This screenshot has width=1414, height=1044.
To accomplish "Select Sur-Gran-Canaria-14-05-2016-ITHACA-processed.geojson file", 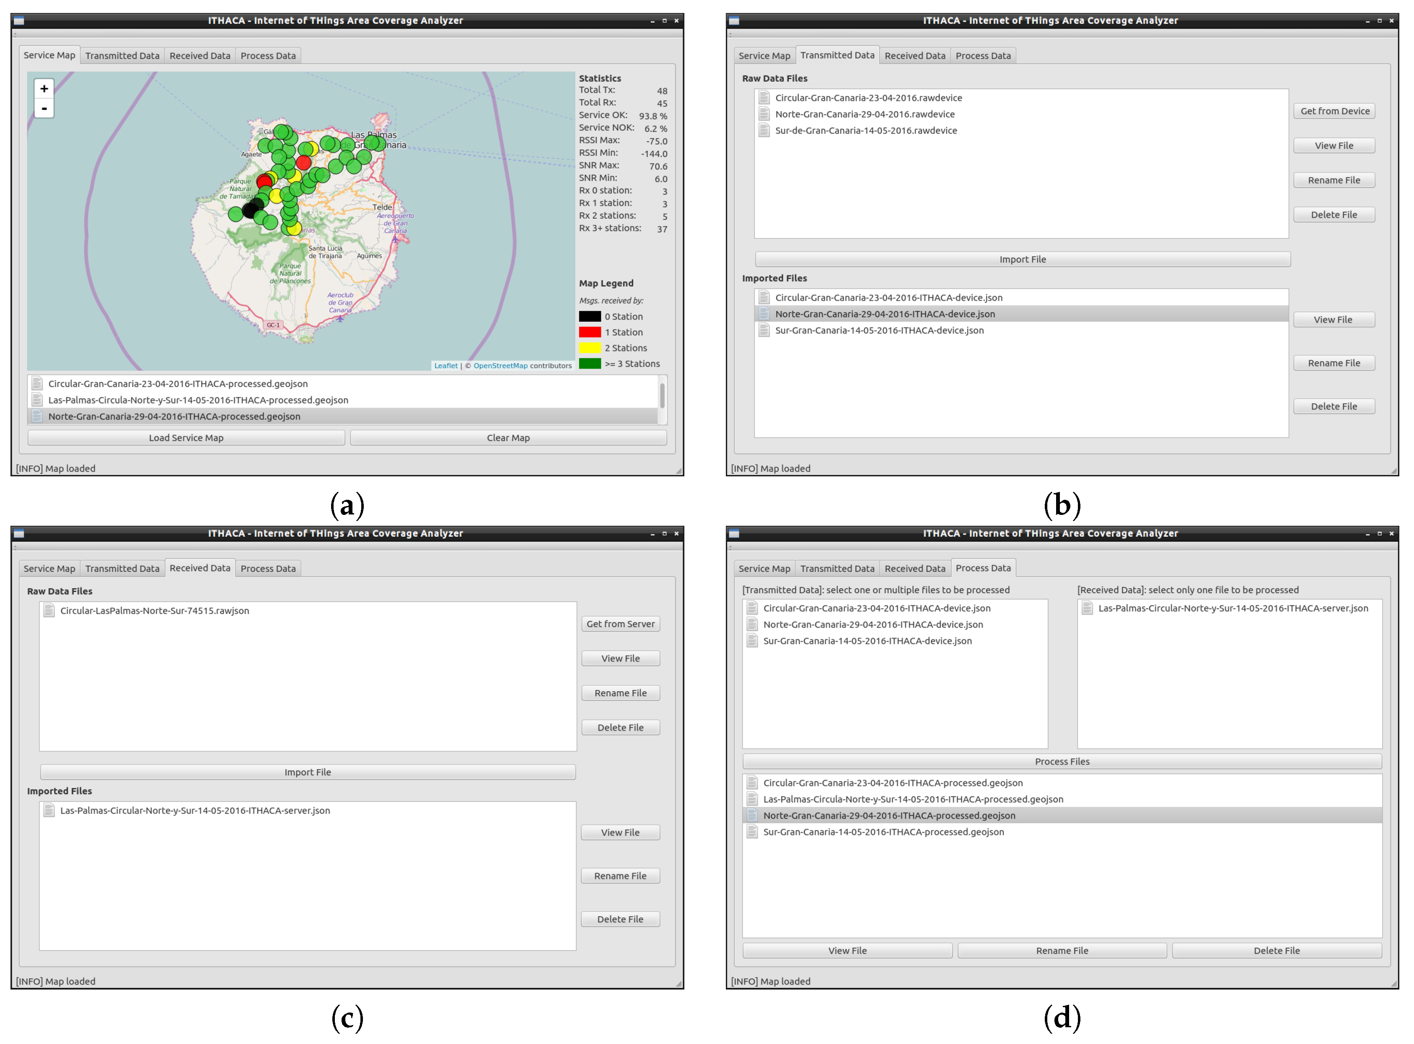I will (883, 831).
